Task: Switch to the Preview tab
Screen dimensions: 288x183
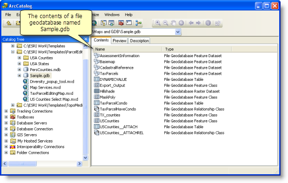Action: coord(120,41)
